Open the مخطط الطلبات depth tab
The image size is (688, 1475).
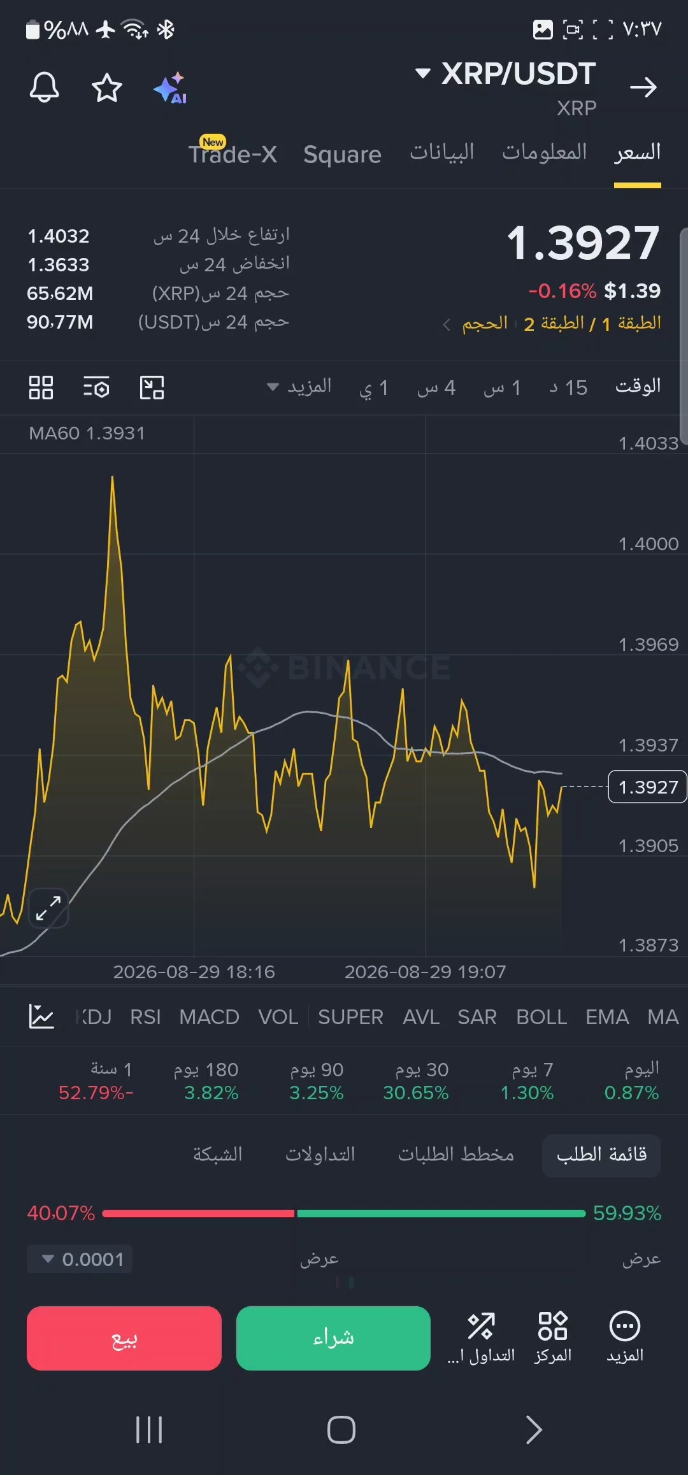(456, 1155)
